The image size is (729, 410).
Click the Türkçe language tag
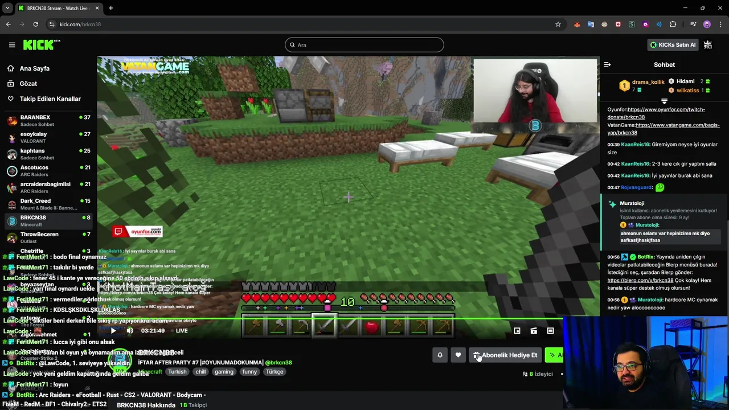tap(275, 372)
